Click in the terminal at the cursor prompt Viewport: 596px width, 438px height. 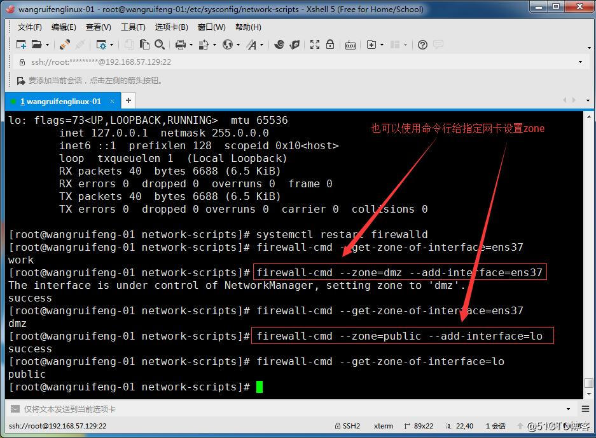(260, 387)
